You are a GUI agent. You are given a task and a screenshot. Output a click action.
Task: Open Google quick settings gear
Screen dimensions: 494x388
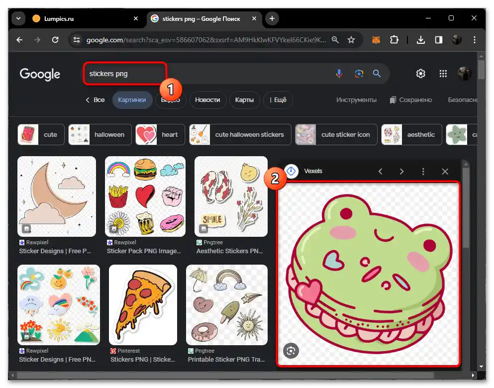click(x=420, y=74)
